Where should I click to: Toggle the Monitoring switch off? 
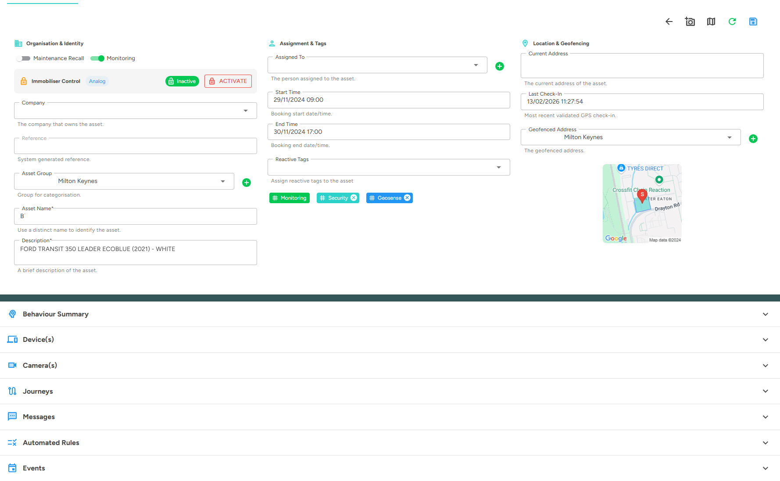tap(97, 58)
